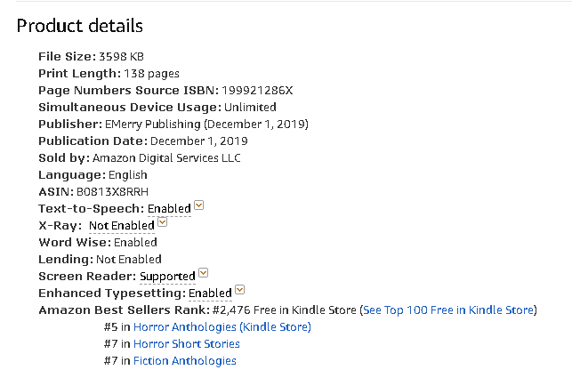
Task: Click the Product details heading
Action: [80, 26]
